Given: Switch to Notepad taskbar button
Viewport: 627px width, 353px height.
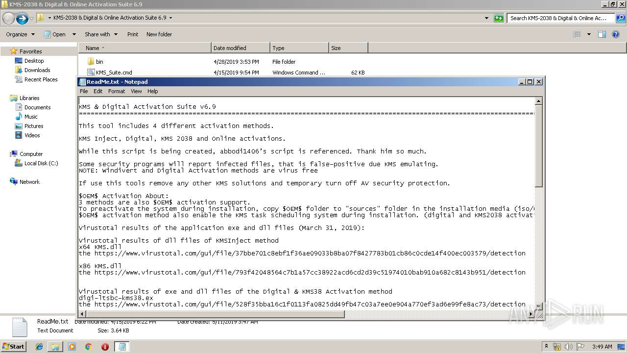Looking at the screenshot, I should (x=121, y=347).
